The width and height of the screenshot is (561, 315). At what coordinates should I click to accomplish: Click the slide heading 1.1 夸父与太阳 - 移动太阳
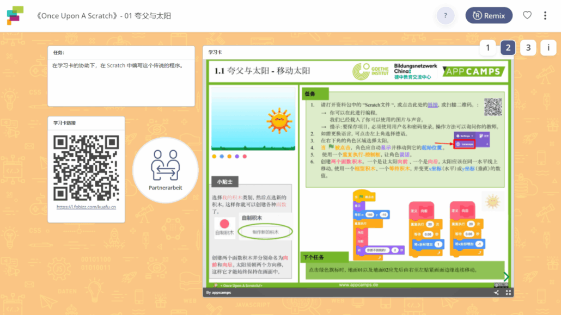coord(262,71)
